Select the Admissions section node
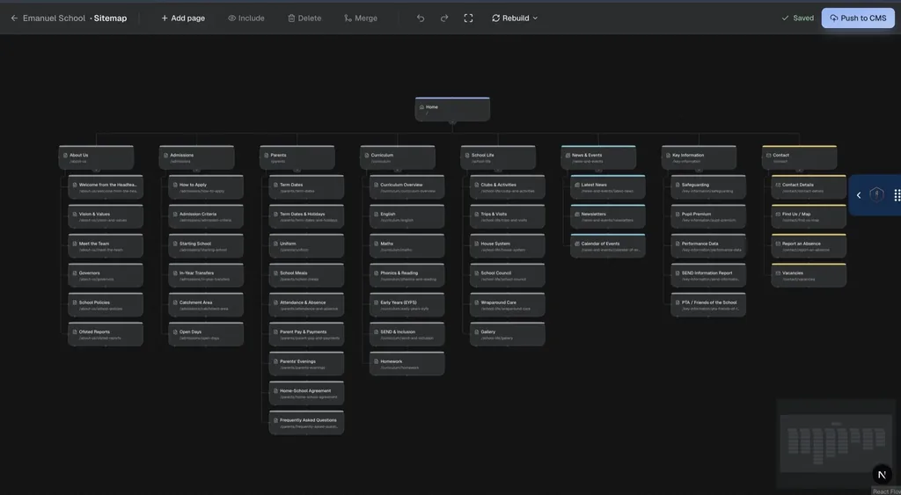 tap(196, 157)
